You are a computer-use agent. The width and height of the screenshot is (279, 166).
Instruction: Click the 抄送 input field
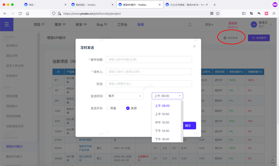149,84
